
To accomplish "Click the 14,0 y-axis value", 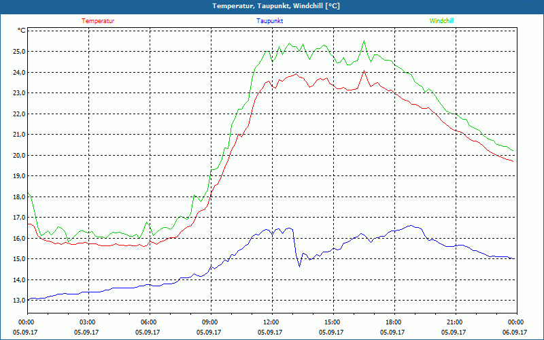I will (19, 279).
